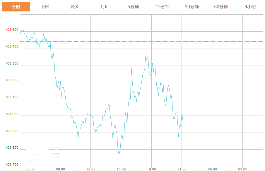Viewport: 265px width, 171px height.
Task: Click the 03:00 time axis label
Action: point(243,169)
